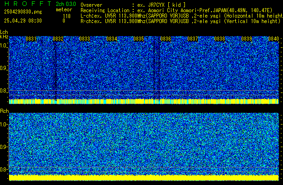Select the filename 2504290830.png
Viewport: 283px width, 185px height.
click(x=23, y=12)
